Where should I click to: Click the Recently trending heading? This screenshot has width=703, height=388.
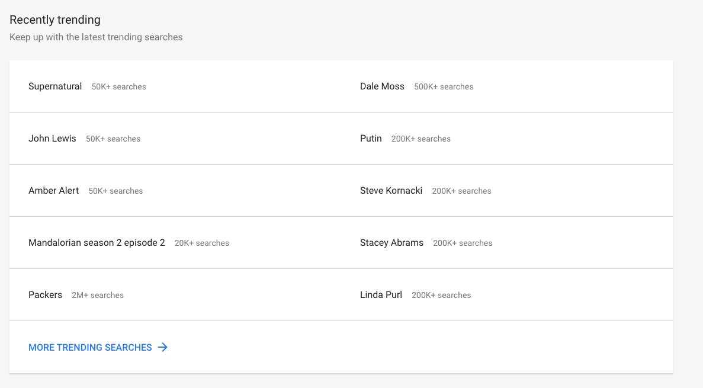pos(54,20)
